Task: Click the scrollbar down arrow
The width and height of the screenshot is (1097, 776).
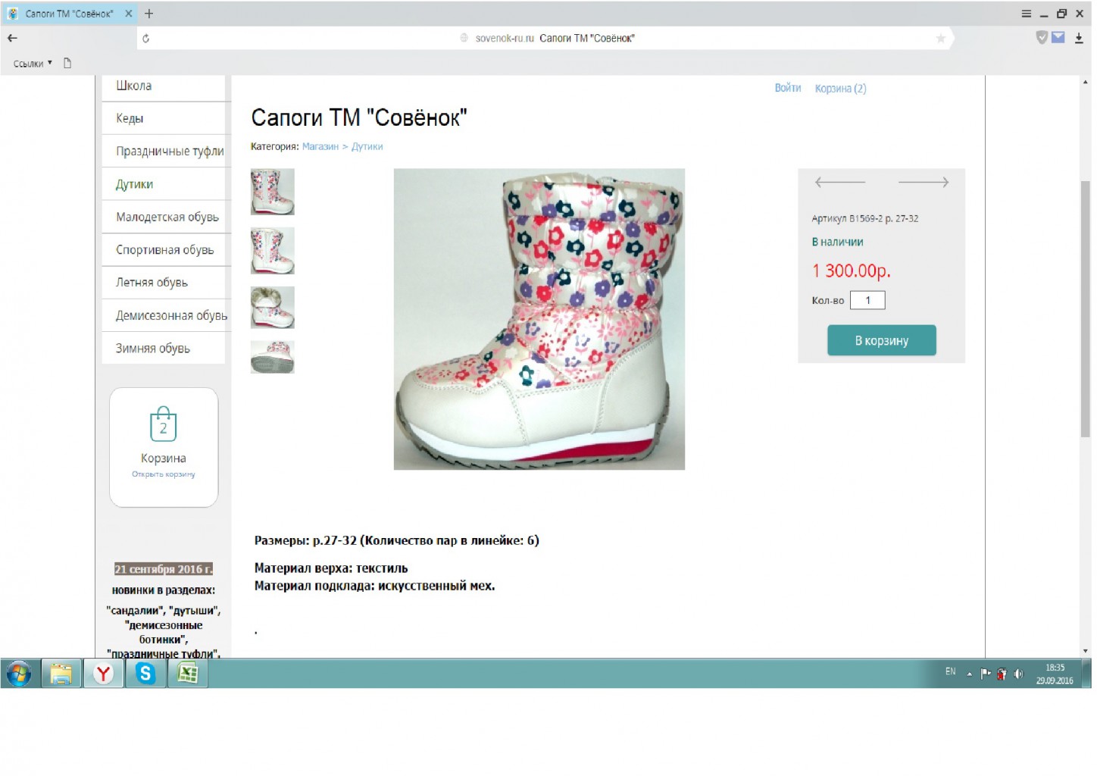Action: click(x=1085, y=651)
